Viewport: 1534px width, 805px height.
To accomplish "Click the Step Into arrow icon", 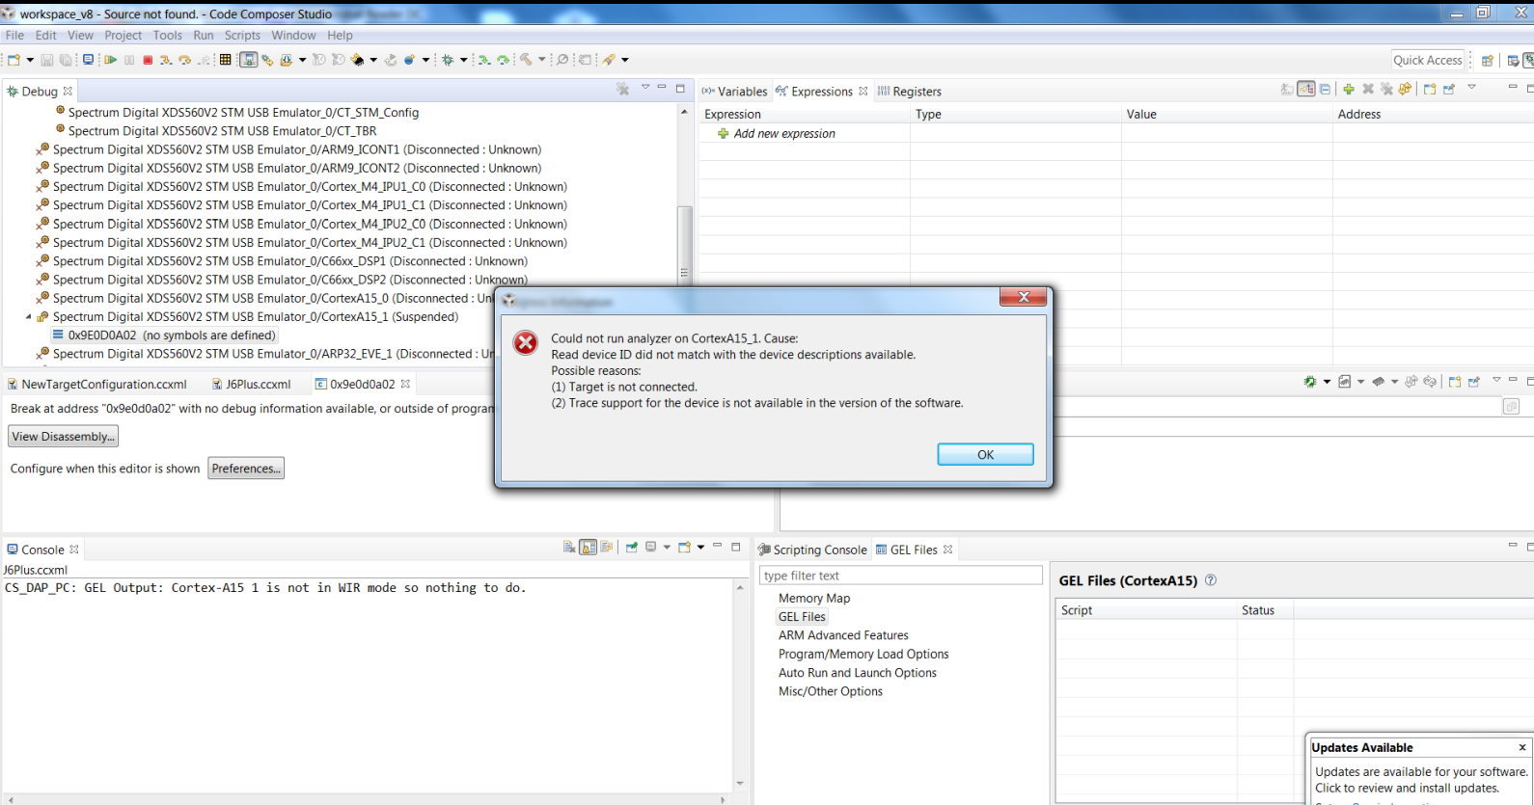I will click(x=166, y=60).
